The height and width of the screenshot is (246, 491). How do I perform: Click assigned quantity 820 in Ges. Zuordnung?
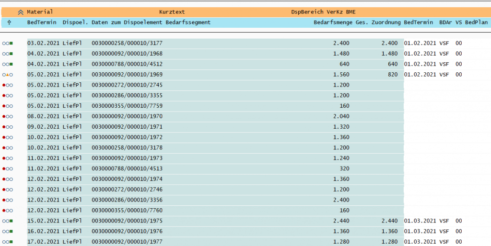tap(391, 75)
